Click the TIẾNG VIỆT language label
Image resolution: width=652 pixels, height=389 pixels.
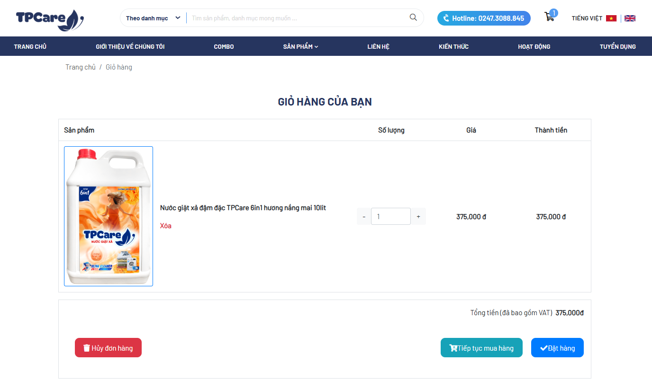pos(587,18)
